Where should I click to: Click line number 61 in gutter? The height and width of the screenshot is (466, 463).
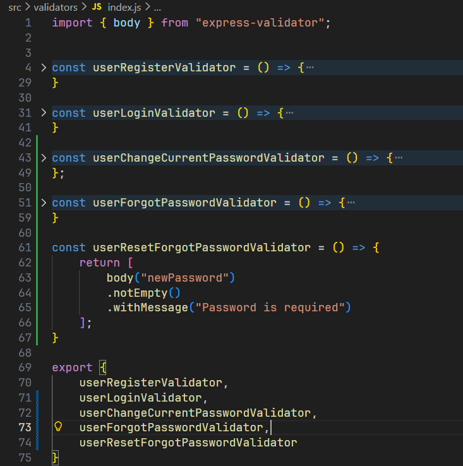coord(25,248)
